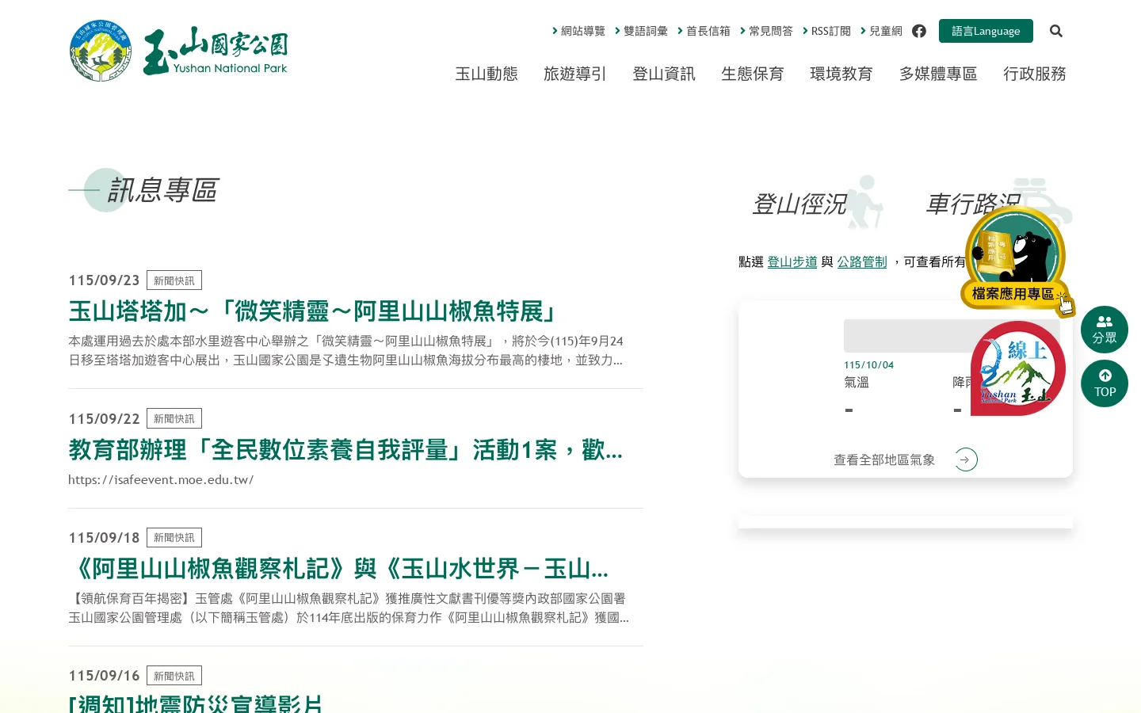Open the 語言Language selector
The height and width of the screenshot is (713, 1141).
point(986,31)
